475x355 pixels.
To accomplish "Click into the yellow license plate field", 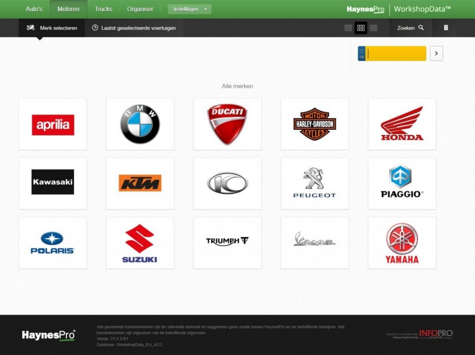I will [395, 54].
